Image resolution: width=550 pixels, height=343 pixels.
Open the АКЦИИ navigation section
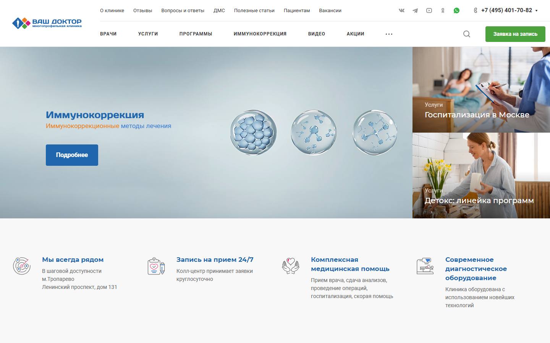point(356,34)
